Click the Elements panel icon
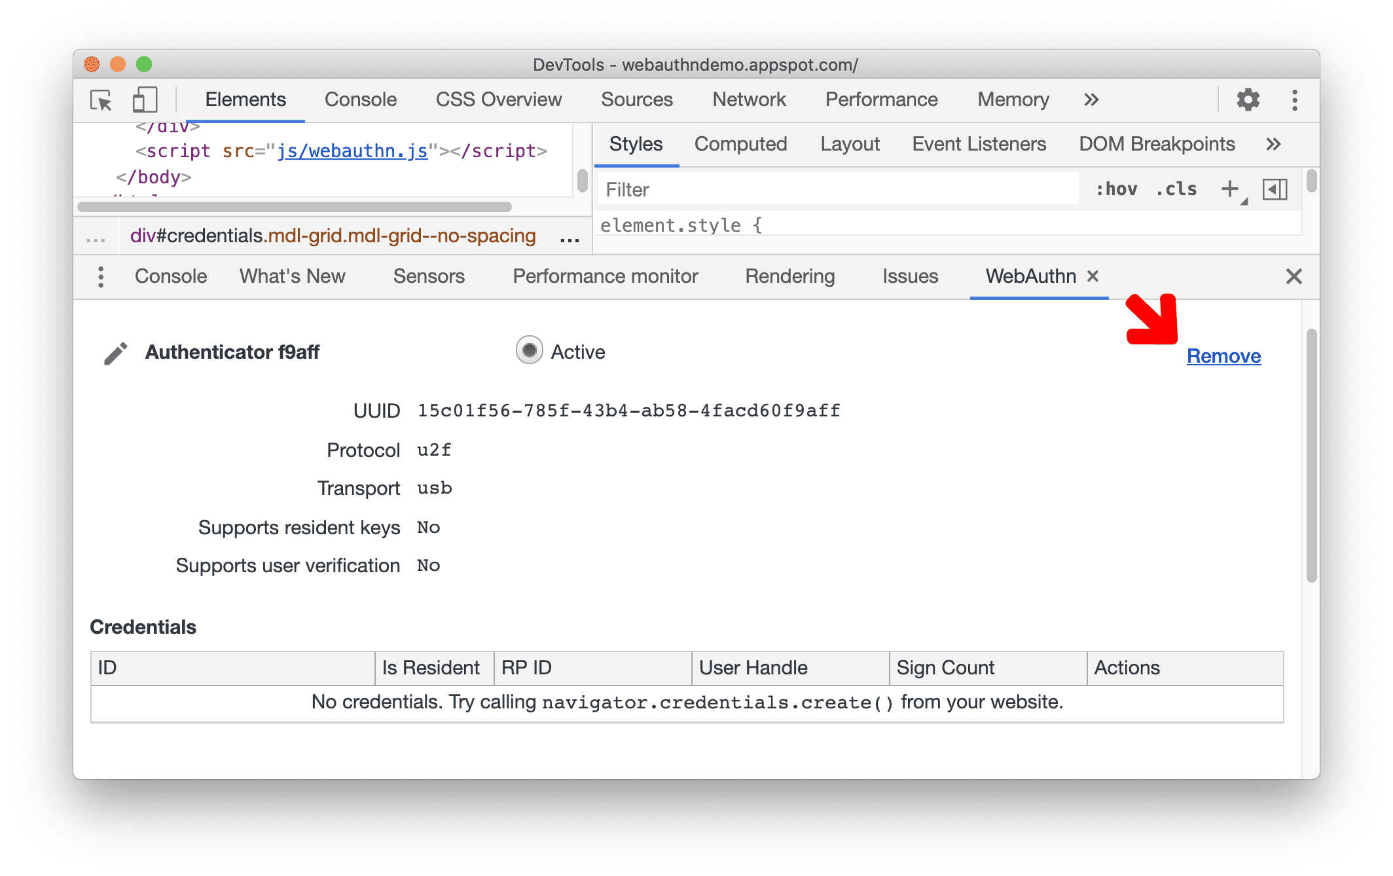 coord(245,100)
